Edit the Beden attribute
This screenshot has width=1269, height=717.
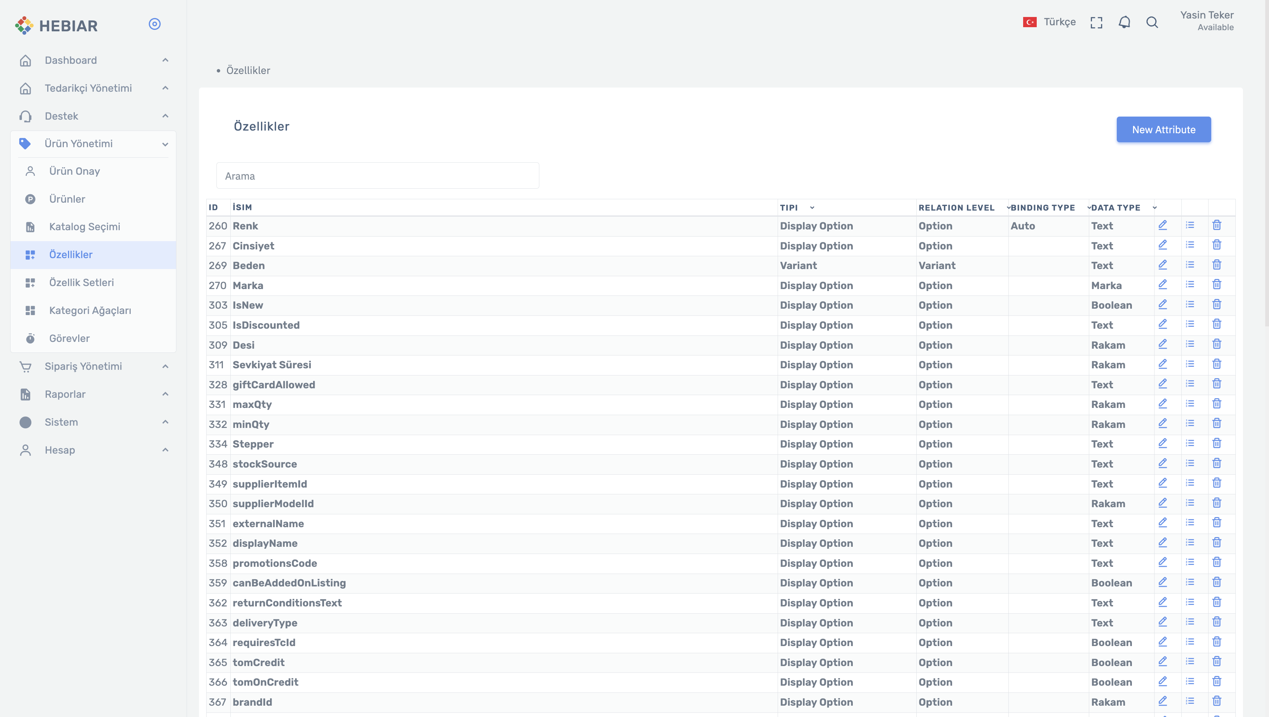pyautogui.click(x=1162, y=265)
